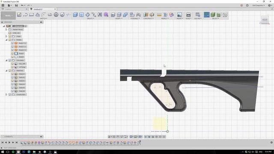Toggle visibility bulb of Sketch3

12,81
